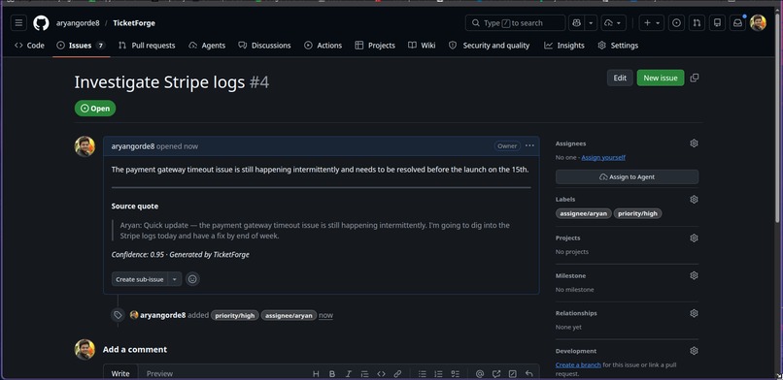Click Create sub-issue button
Screen dimensions: 783x380
tap(140, 279)
